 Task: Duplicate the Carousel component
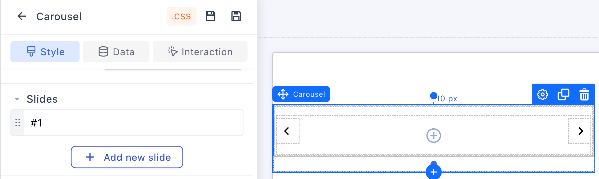click(563, 95)
